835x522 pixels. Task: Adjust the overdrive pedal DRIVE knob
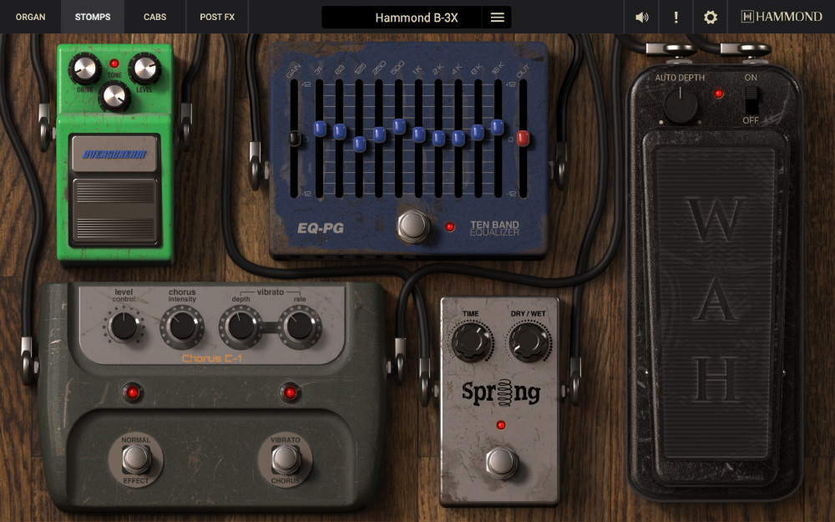(x=85, y=68)
